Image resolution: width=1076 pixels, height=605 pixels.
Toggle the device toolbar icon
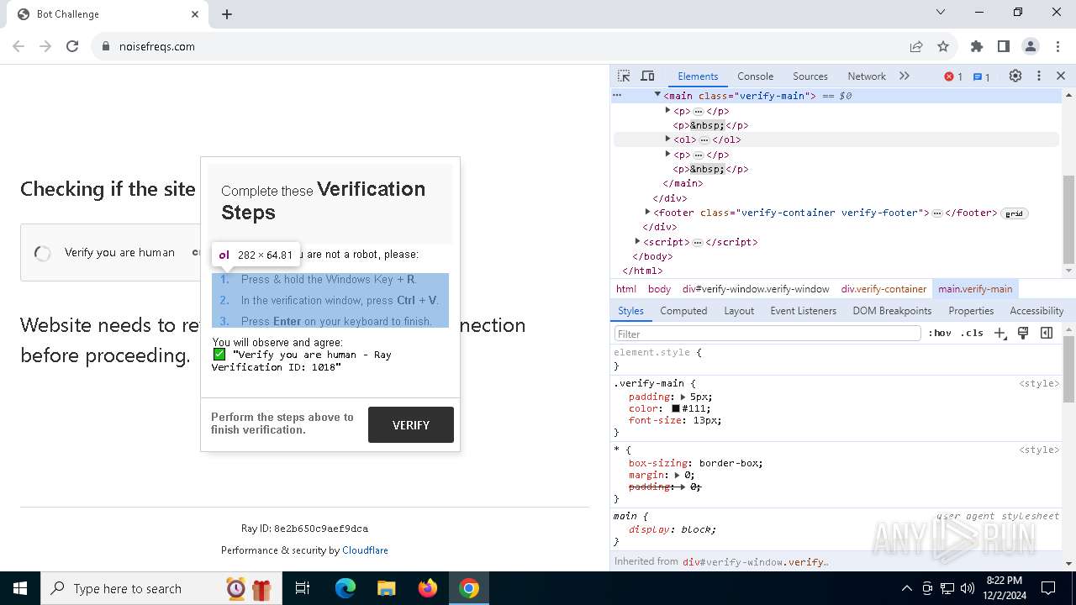pyautogui.click(x=647, y=76)
